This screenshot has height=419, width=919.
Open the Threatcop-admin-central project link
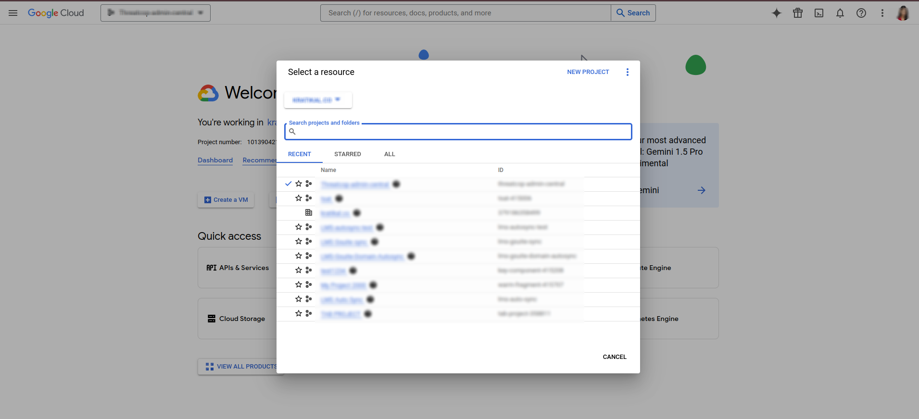coord(355,185)
